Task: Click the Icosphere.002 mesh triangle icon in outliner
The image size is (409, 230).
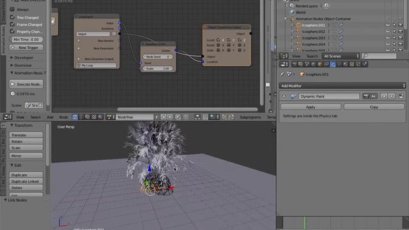Action: pos(299,31)
